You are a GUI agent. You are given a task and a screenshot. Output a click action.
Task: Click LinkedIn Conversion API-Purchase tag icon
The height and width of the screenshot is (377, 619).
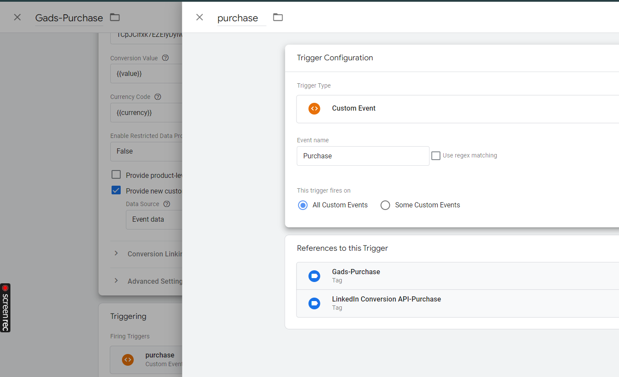[314, 303]
